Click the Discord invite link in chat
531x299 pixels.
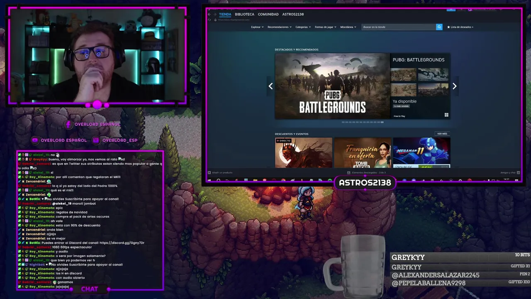click(x=122, y=243)
